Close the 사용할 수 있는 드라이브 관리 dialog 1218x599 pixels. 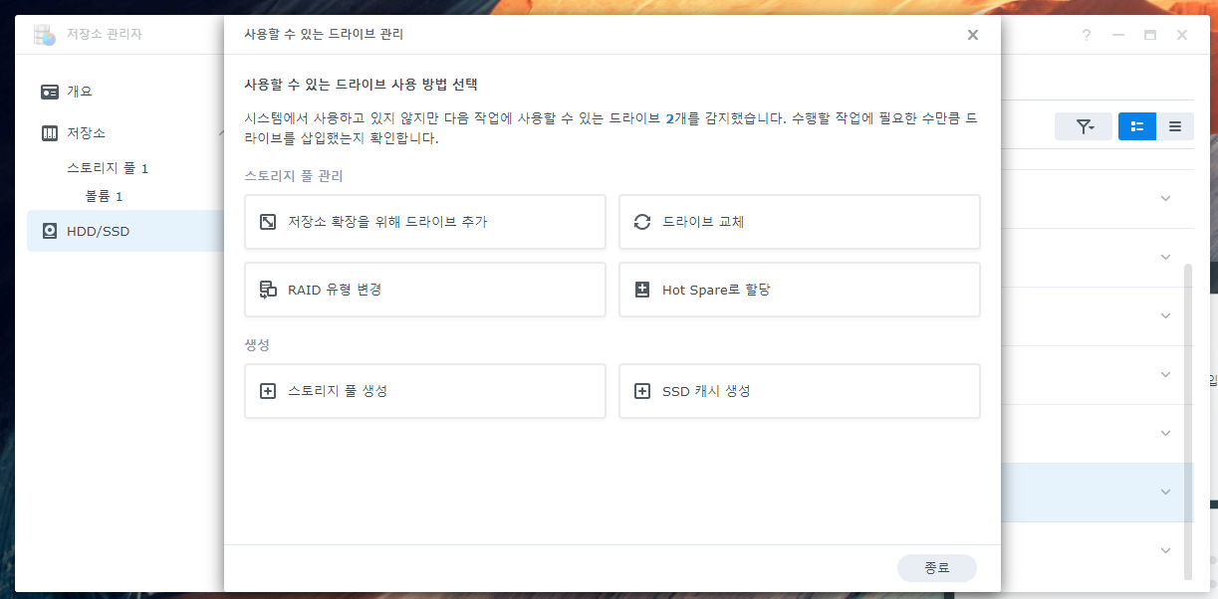point(973,35)
